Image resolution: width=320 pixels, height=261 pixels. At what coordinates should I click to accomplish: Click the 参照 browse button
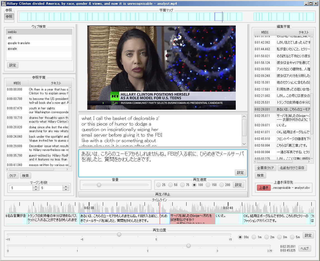pos(9,16)
